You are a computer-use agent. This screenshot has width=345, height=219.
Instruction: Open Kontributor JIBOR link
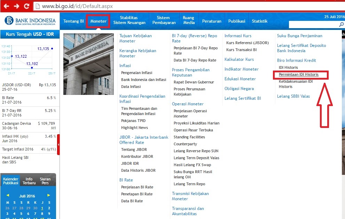pos(137,156)
